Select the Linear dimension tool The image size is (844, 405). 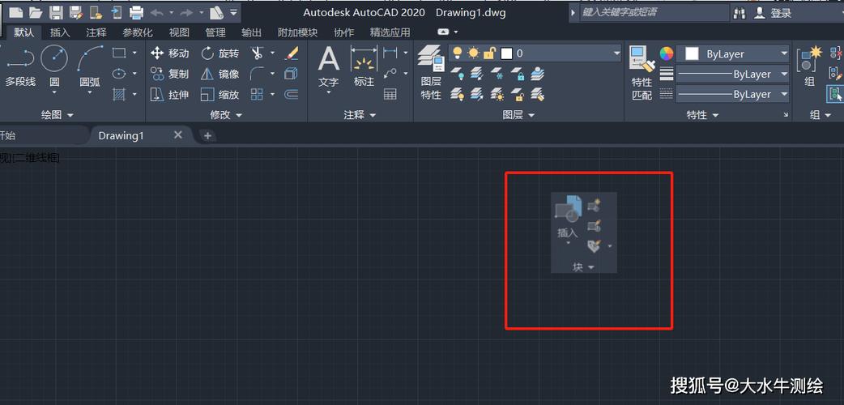point(390,53)
